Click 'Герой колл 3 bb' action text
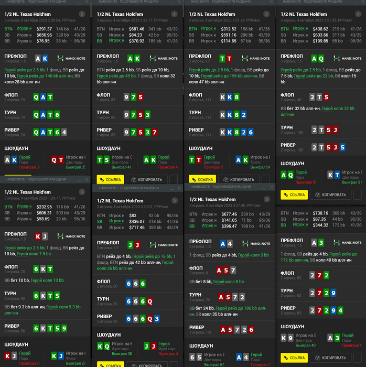This screenshot has width=366, height=367. (x=253, y=255)
